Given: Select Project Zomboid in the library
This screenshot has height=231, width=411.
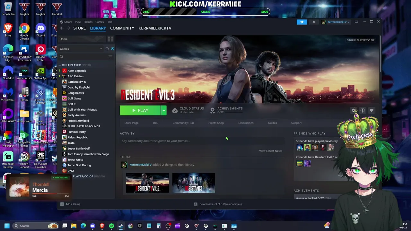Looking at the screenshot, I should tap(78, 121).
